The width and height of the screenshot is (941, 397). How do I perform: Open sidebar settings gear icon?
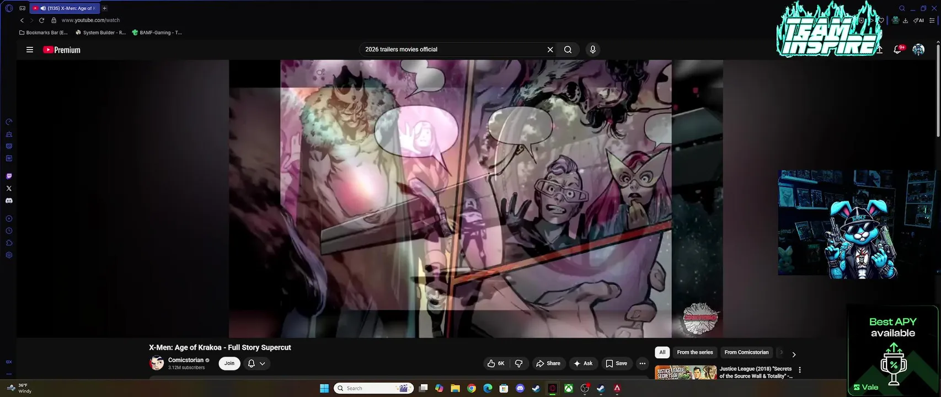[9, 255]
